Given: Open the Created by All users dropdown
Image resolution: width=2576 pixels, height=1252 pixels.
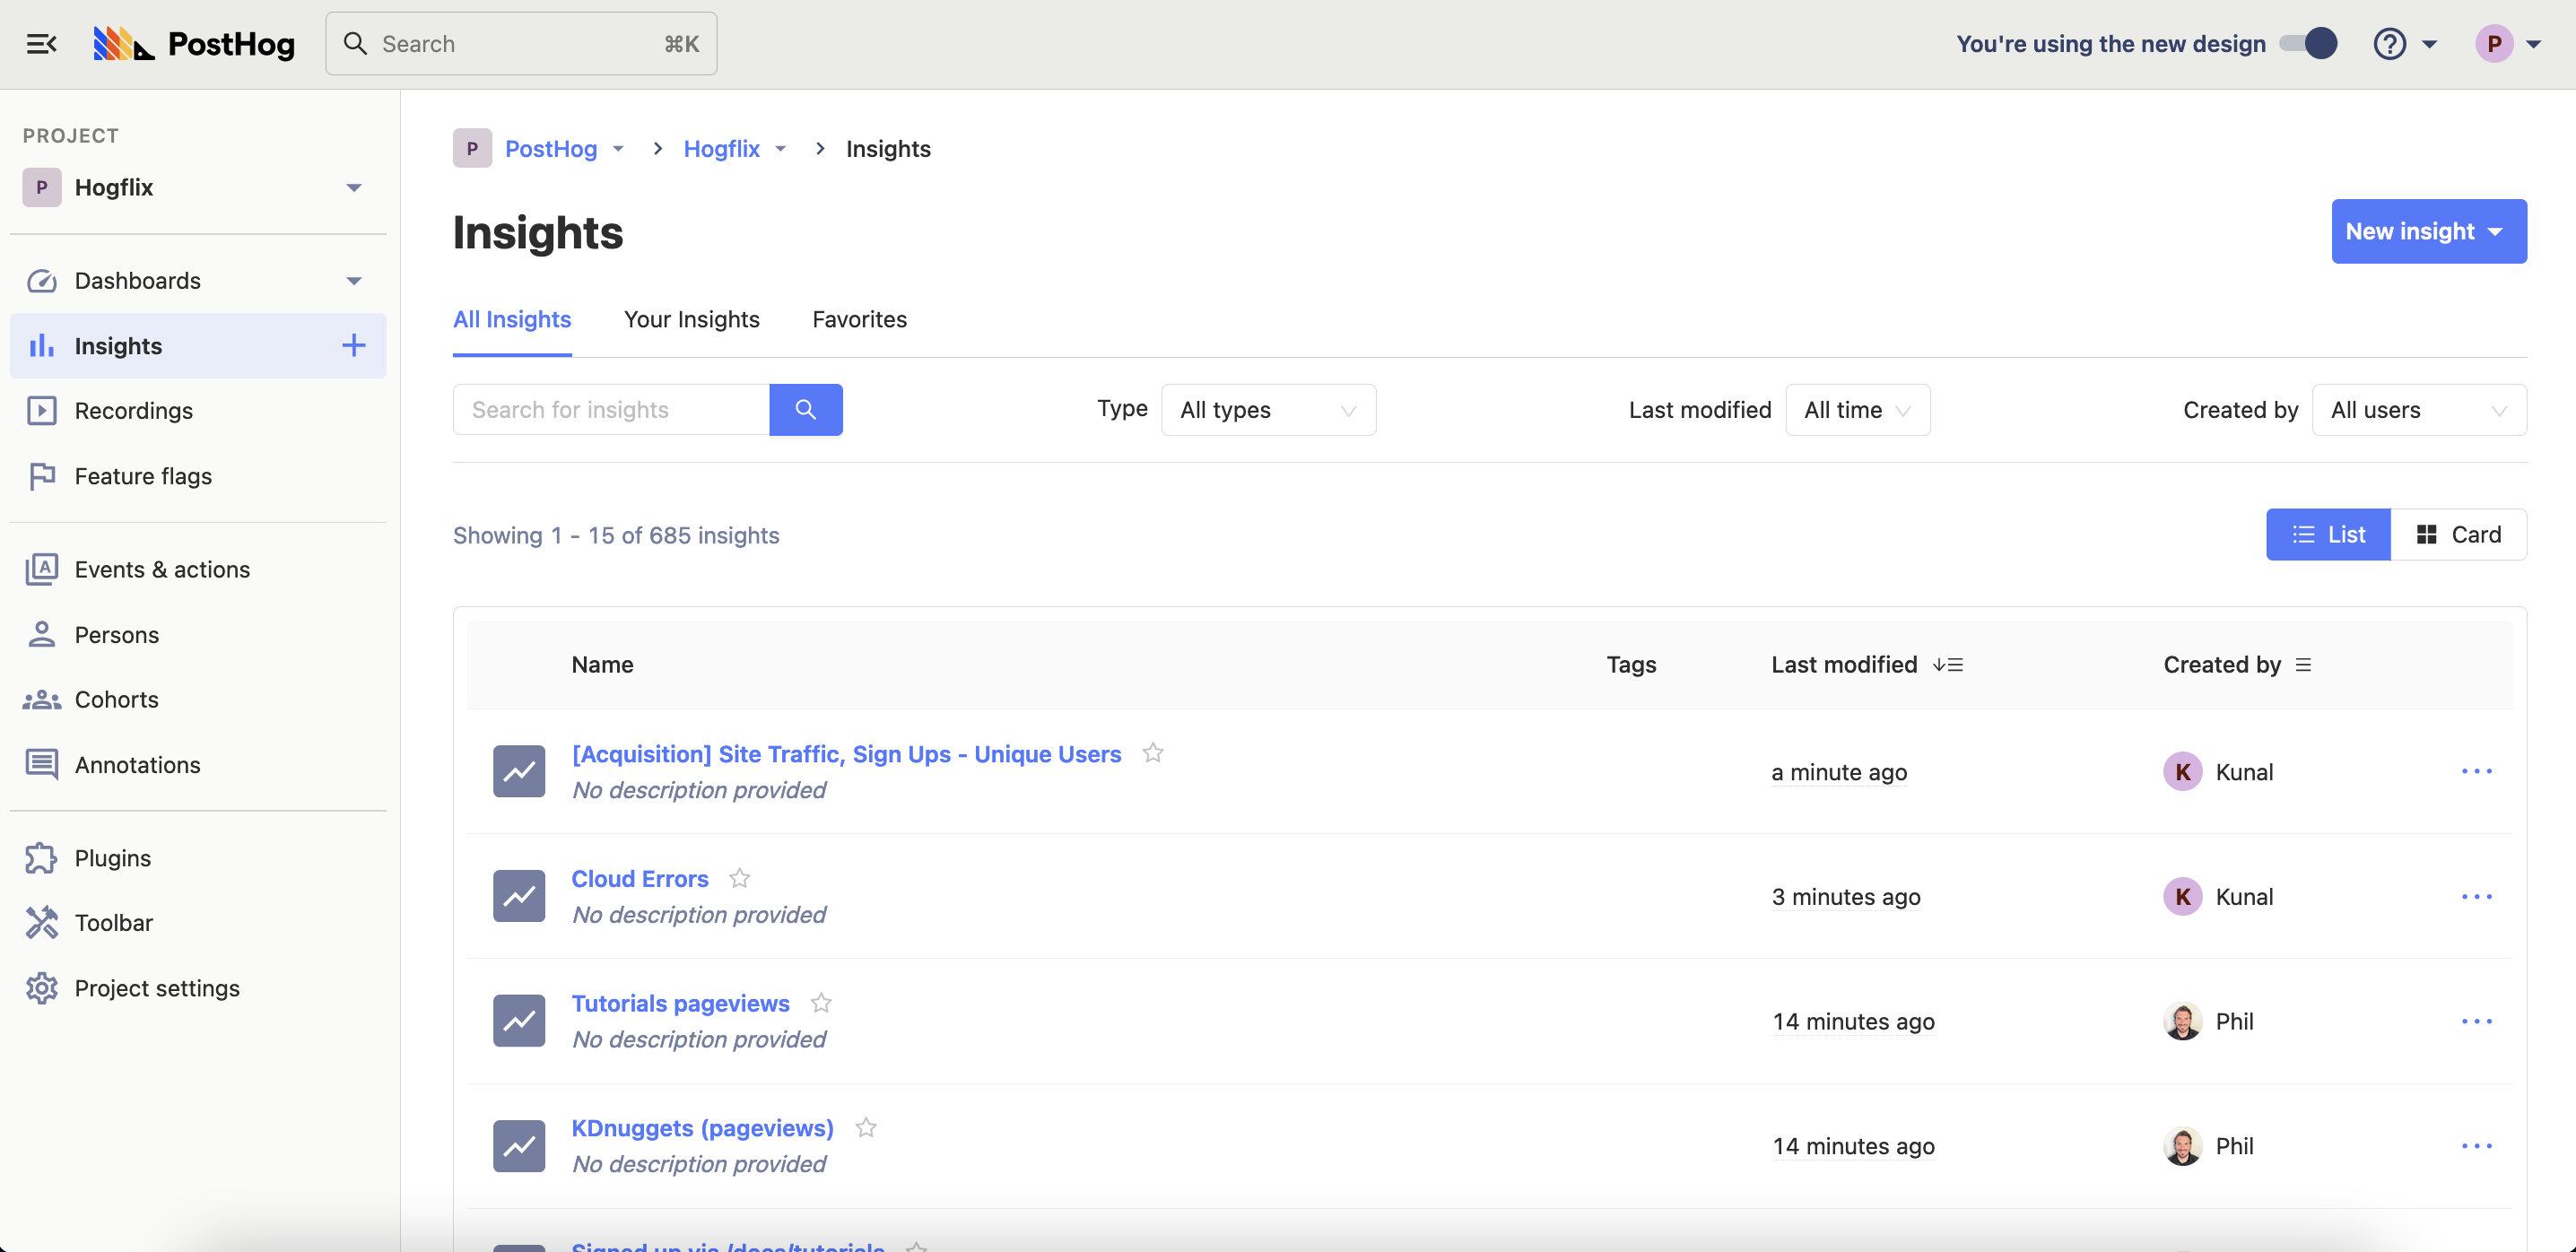Looking at the screenshot, I should click(2419, 409).
